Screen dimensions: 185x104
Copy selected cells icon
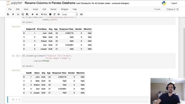[x=23, y=14]
